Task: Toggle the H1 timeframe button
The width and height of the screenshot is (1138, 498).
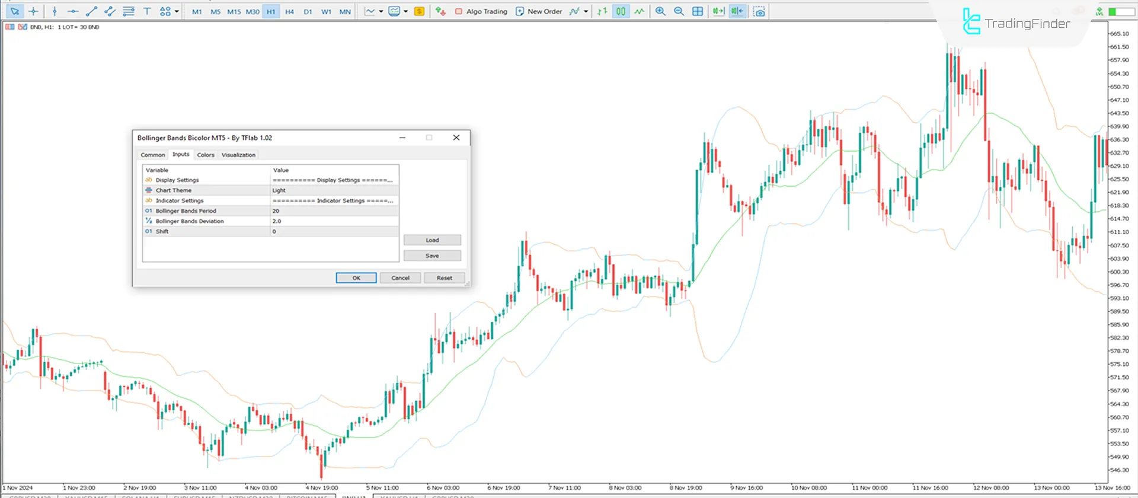Action: coord(271,12)
